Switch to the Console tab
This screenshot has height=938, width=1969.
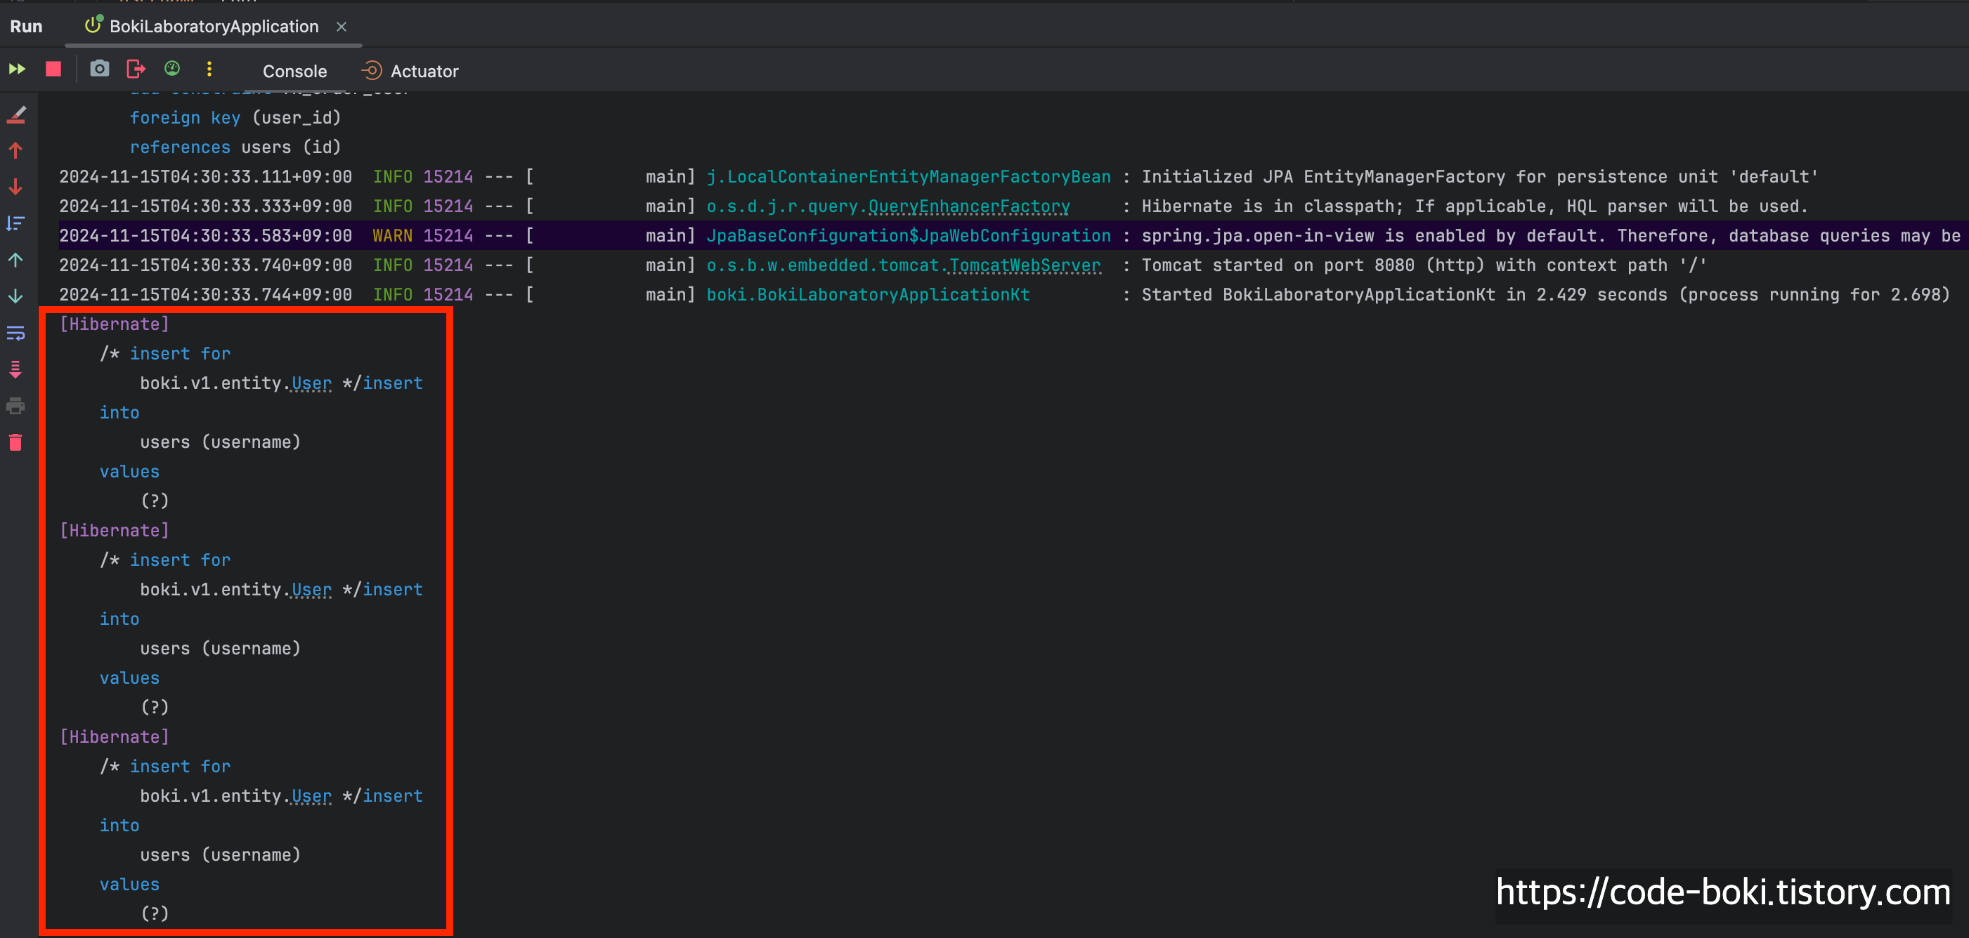294,71
